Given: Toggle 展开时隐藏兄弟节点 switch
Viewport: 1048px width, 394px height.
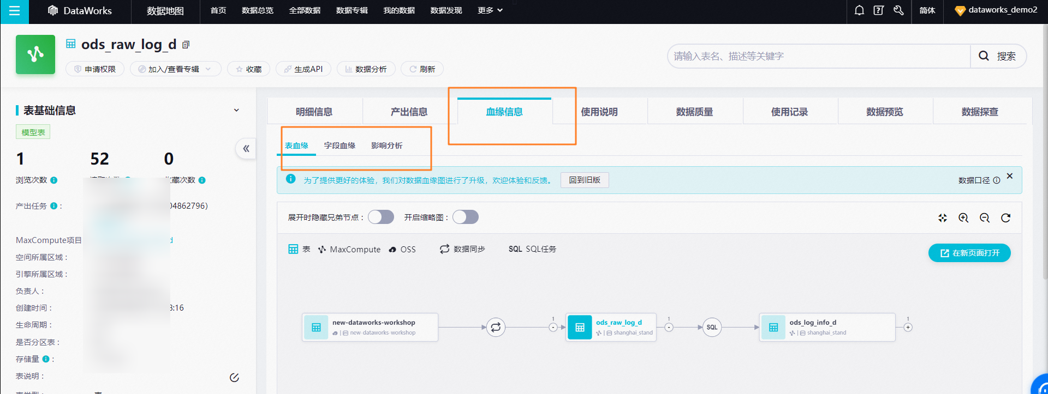Looking at the screenshot, I should point(381,217).
